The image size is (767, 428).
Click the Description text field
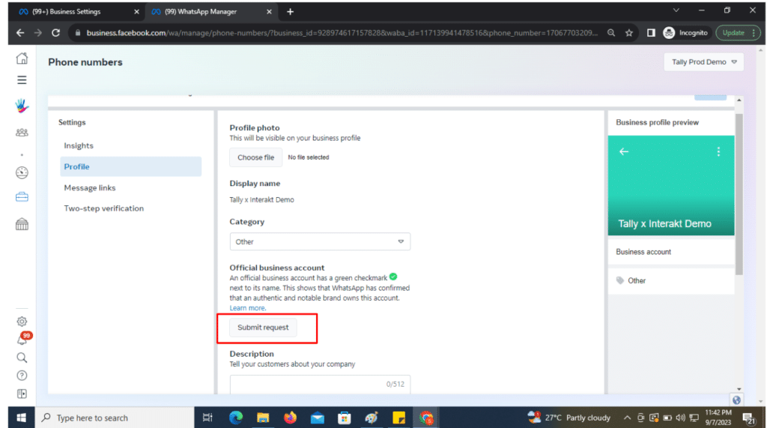(x=320, y=384)
